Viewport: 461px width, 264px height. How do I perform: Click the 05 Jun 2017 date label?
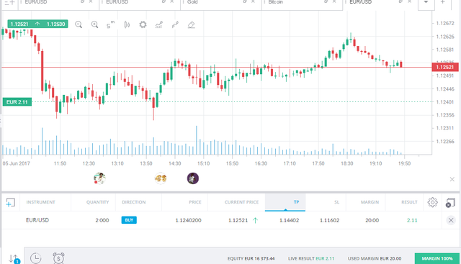coord(16,163)
